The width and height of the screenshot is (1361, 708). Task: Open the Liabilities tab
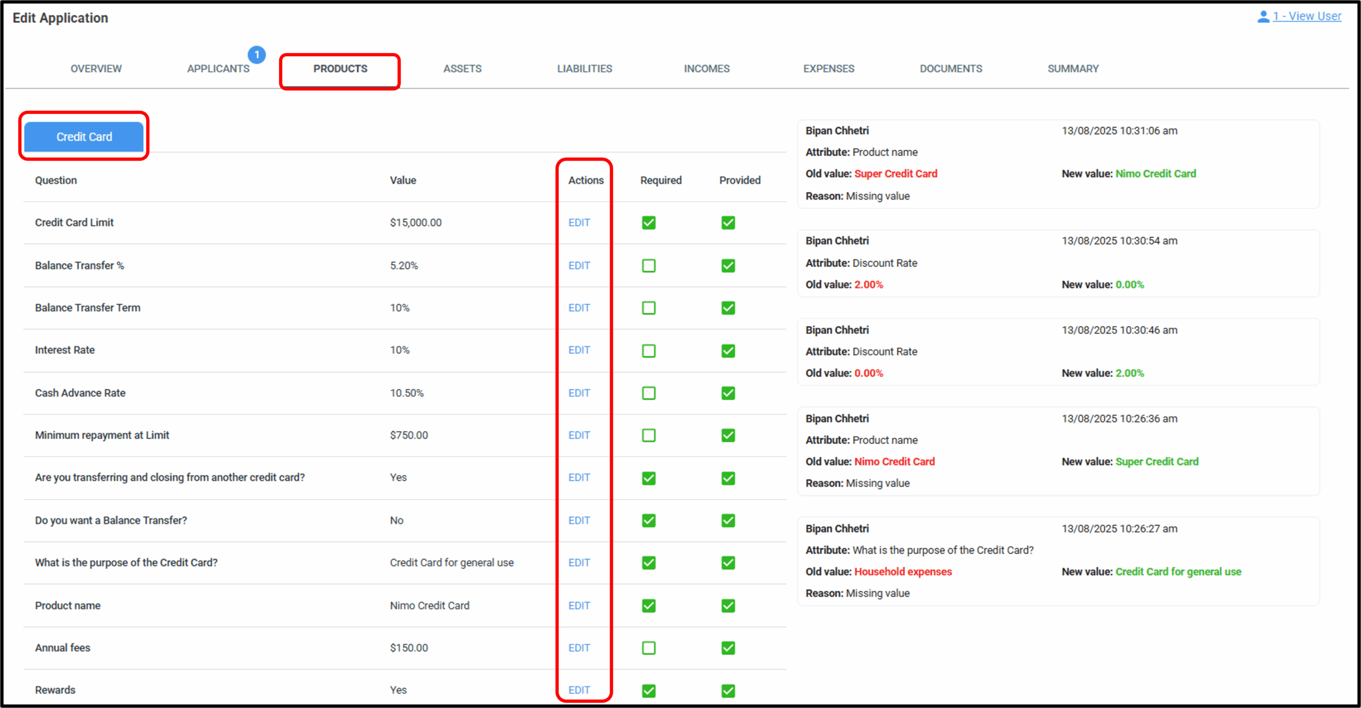coord(584,69)
